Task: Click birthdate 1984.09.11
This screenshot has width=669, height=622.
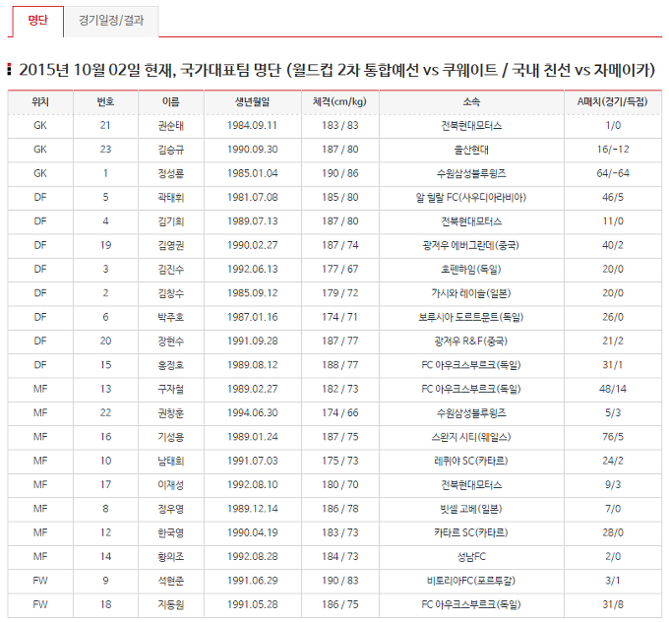Action: (x=253, y=126)
